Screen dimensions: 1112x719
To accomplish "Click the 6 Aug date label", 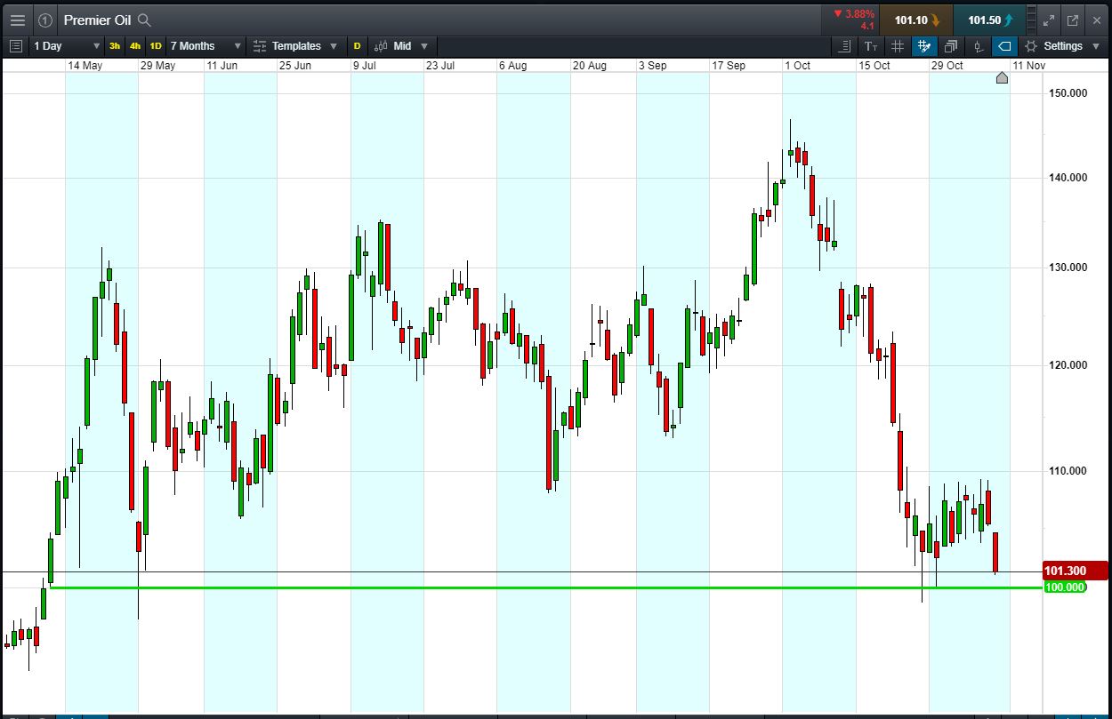I will click(x=512, y=65).
